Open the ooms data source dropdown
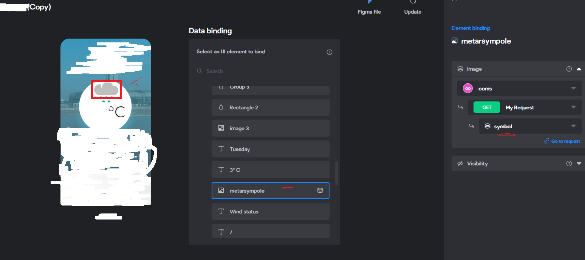Viewport: 585px width, 260px height. [520, 88]
